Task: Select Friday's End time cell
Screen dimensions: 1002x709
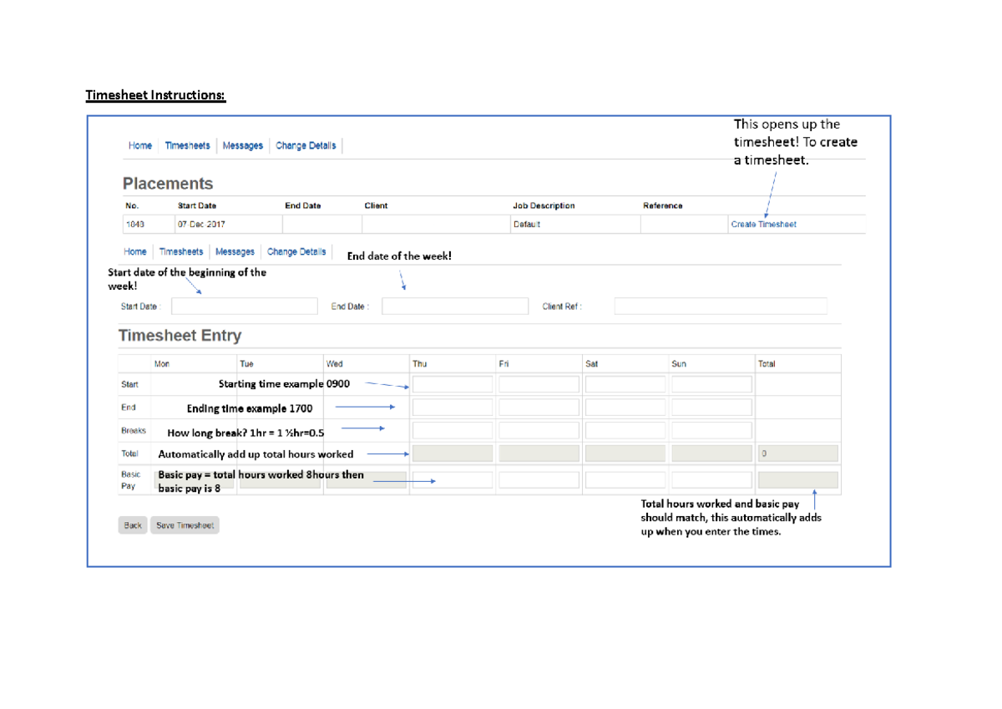Action: pyautogui.click(x=538, y=406)
